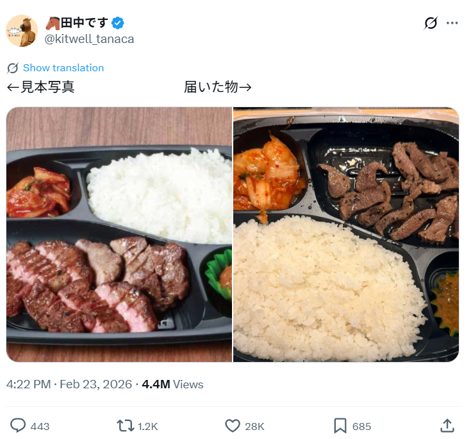Viewport: 471px width, 439px height.
Task: Open the reply icon with 443 comments
Action: tap(18, 426)
